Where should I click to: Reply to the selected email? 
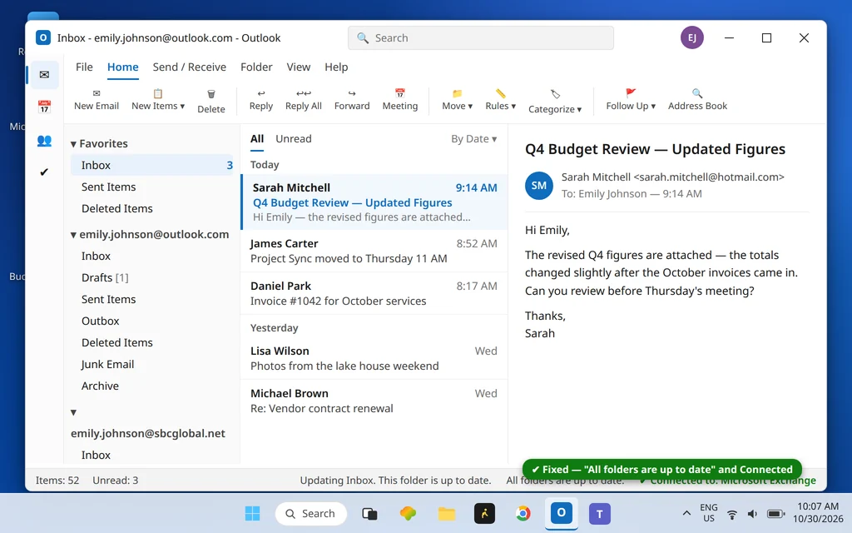pos(260,100)
